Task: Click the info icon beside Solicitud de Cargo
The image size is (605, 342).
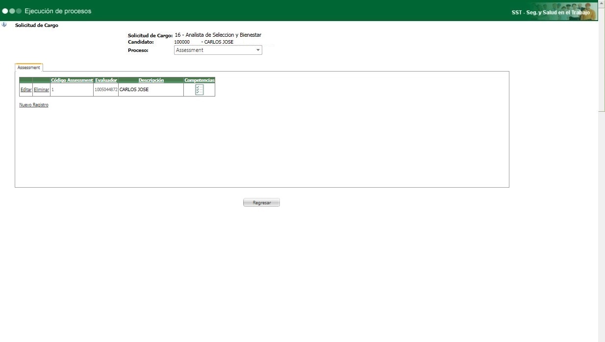Action: point(4,24)
